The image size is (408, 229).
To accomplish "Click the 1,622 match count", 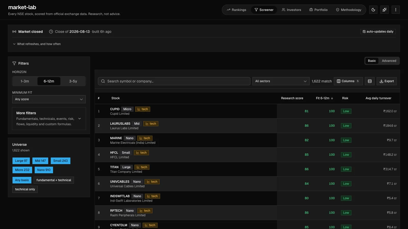I will [322, 81].
